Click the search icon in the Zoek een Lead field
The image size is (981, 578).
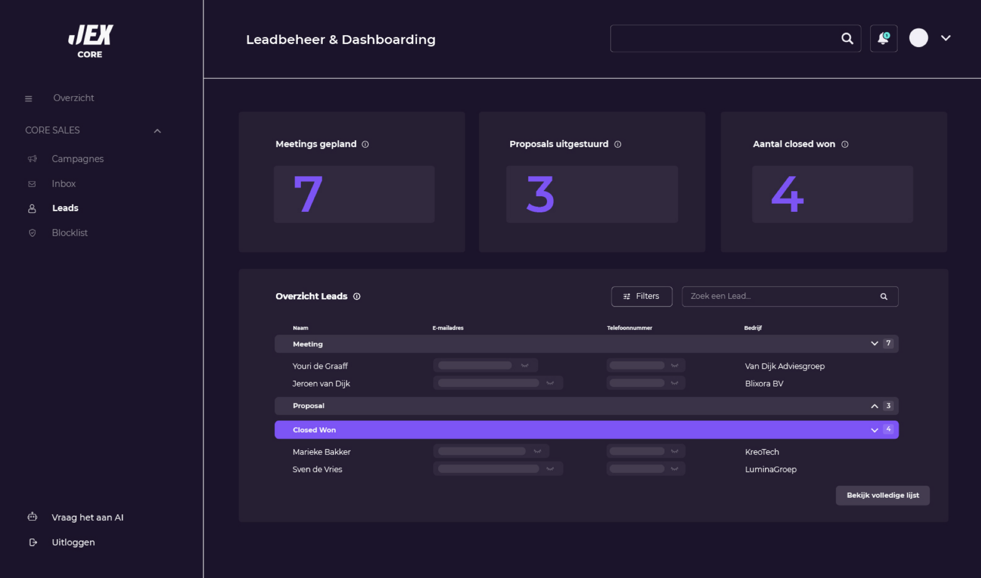(x=884, y=297)
